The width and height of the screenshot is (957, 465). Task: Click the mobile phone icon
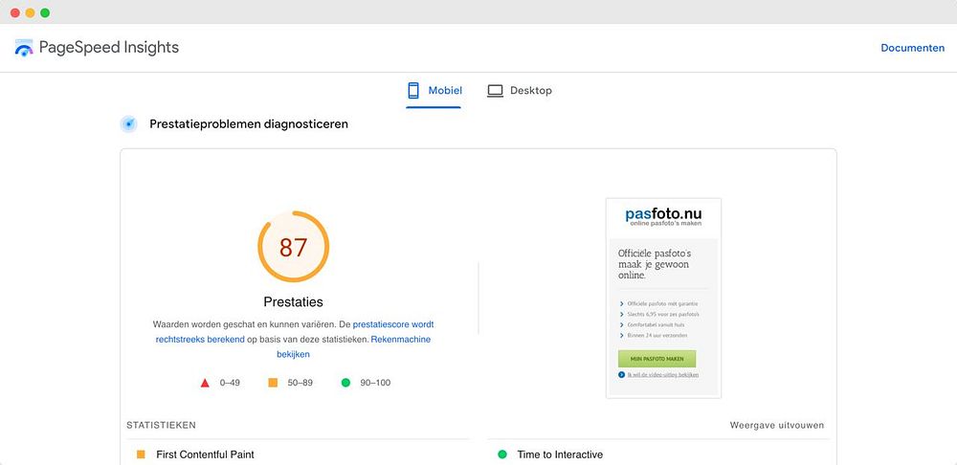point(413,90)
